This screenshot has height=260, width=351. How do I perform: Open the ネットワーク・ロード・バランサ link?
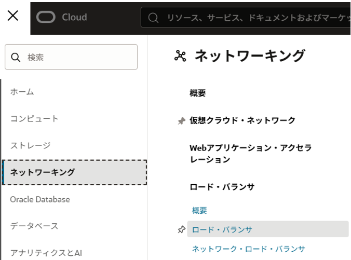(249, 249)
